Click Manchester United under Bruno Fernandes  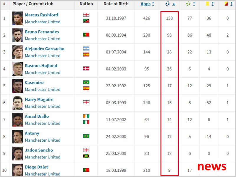click(x=42, y=39)
